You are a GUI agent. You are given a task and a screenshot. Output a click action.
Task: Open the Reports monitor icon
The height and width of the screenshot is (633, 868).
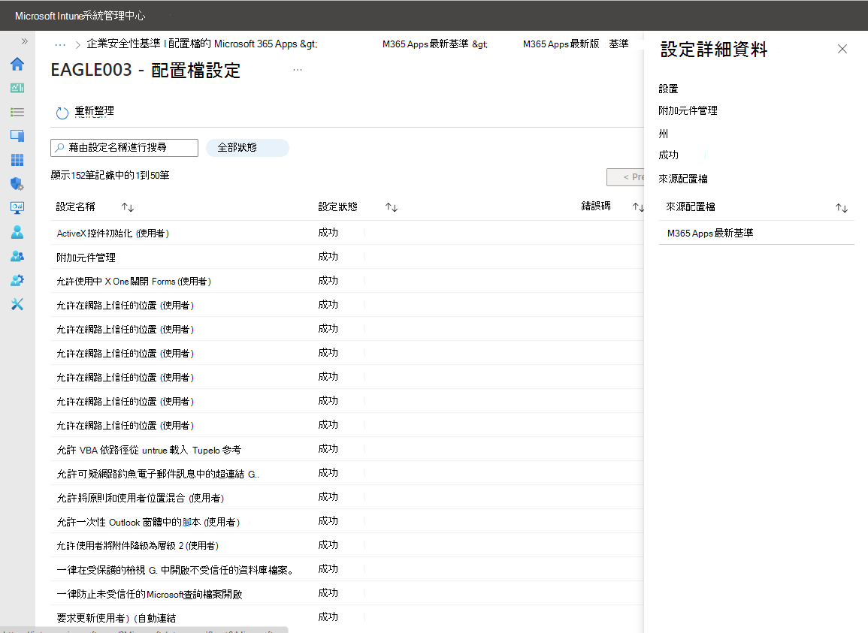coord(17,208)
